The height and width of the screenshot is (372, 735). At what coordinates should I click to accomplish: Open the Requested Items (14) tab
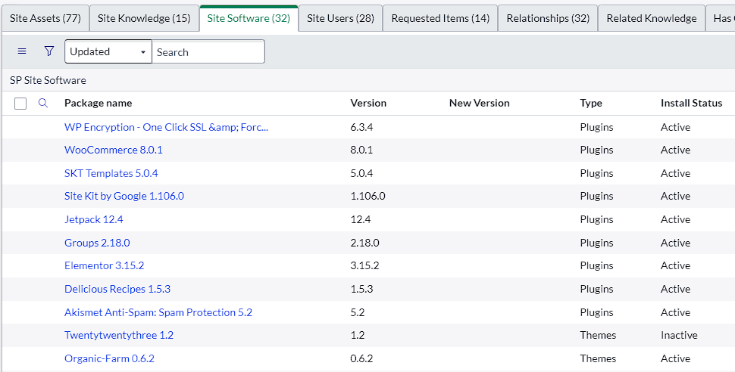[441, 18]
